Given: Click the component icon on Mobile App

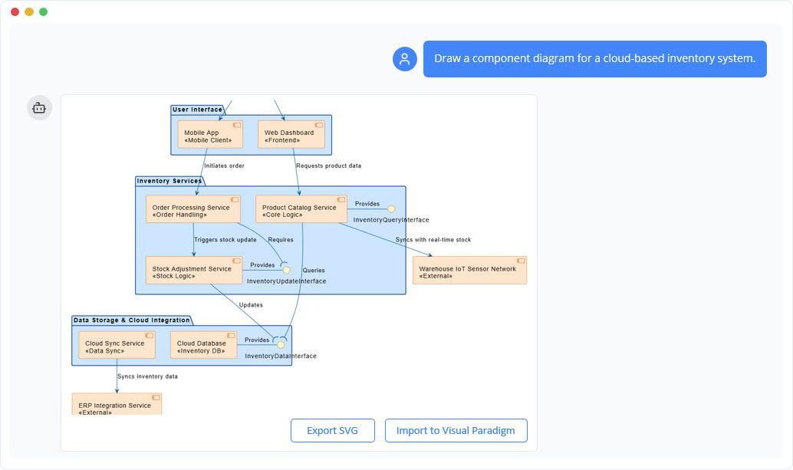Looking at the screenshot, I should 237,124.
